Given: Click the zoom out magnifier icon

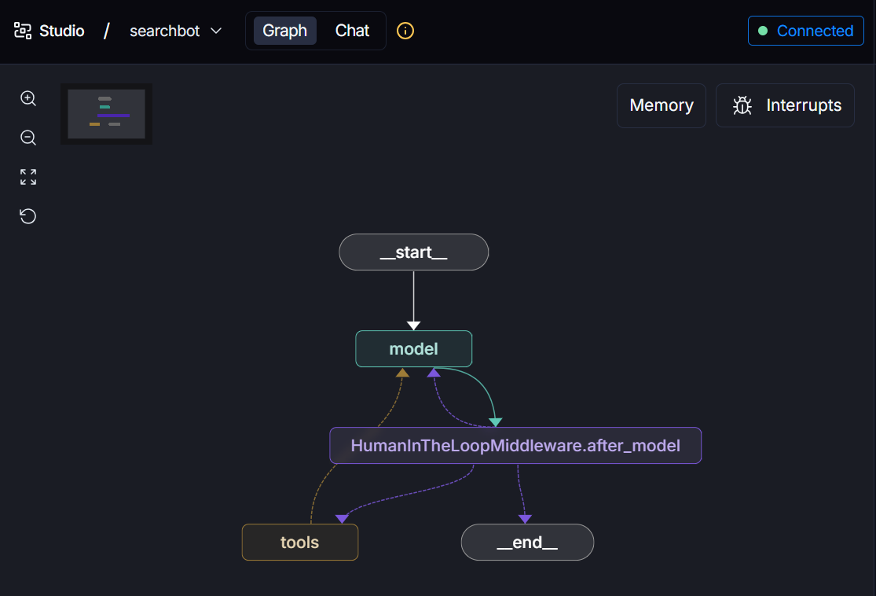Looking at the screenshot, I should 28,138.
